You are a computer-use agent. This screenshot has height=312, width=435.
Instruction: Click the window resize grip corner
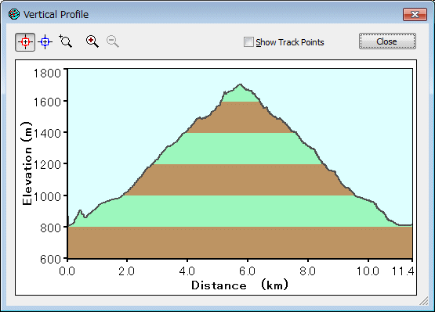(423, 301)
